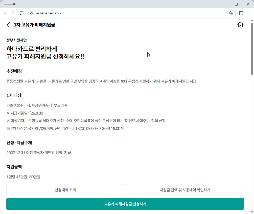Screen dimensions: 254x214
Task: Click the text 1인당 45만원~60만원
Action: (23, 177)
